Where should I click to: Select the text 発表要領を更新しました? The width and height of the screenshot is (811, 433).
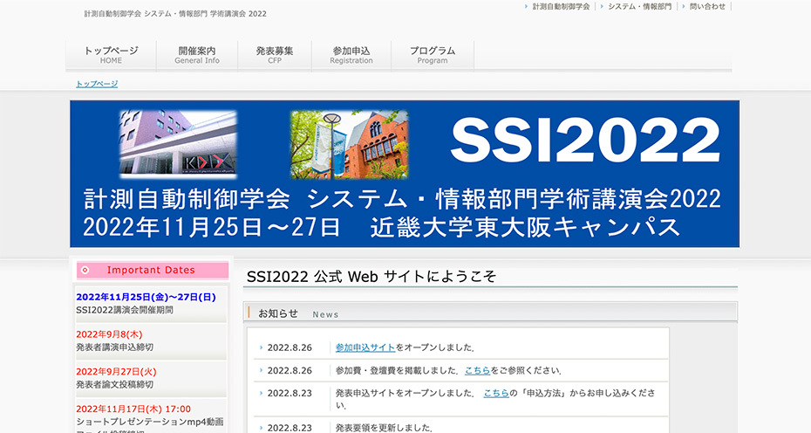pos(383,428)
